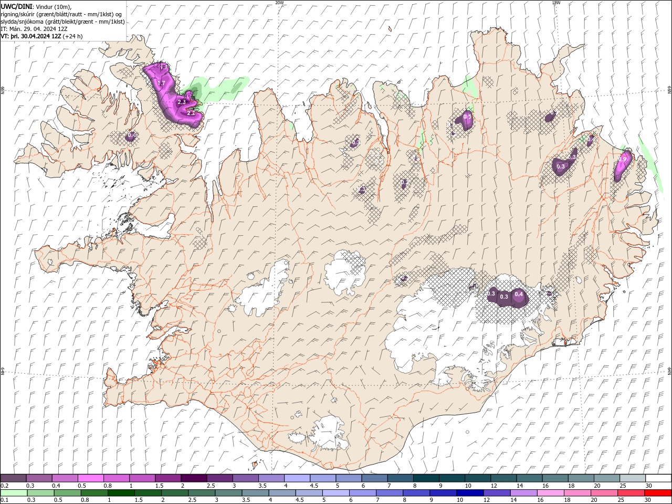
Task: Pick the 12 swatch in upper snow scale
Action: tap(503, 478)
